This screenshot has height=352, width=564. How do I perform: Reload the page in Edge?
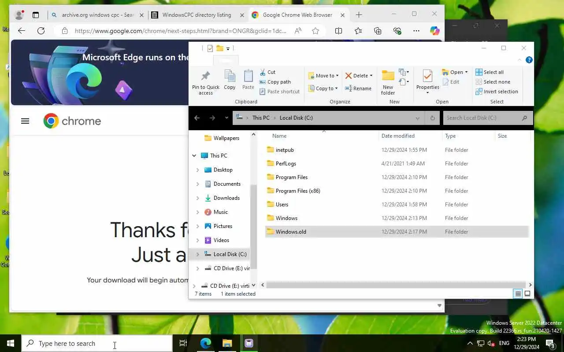(x=41, y=31)
